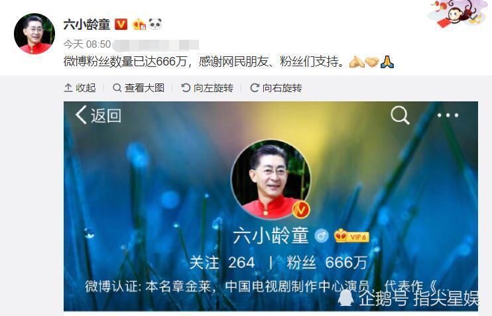The height and width of the screenshot is (316, 492).
Task: Rotate image left with 向左旋转
Action: (x=207, y=87)
